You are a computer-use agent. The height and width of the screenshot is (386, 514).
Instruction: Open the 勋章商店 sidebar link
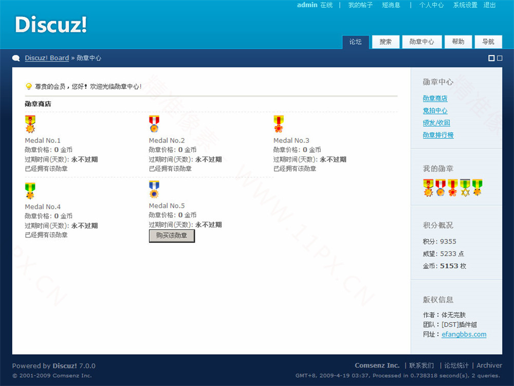pos(435,98)
